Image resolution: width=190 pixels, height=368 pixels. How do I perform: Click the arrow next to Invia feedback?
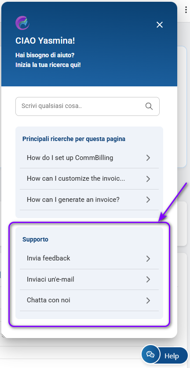[x=148, y=259]
